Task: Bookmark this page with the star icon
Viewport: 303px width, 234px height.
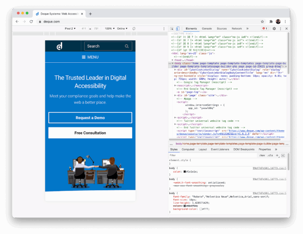Action: (262, 21)
